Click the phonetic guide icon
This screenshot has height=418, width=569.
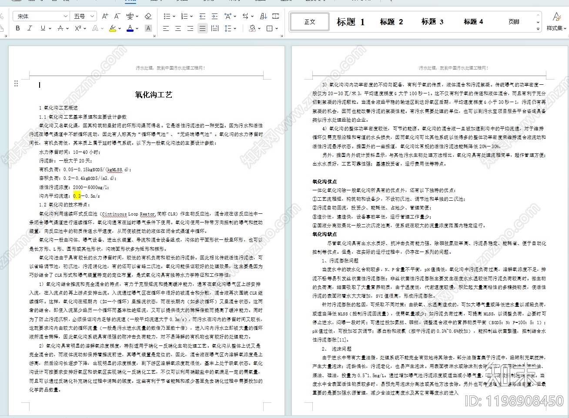[130, 16]
